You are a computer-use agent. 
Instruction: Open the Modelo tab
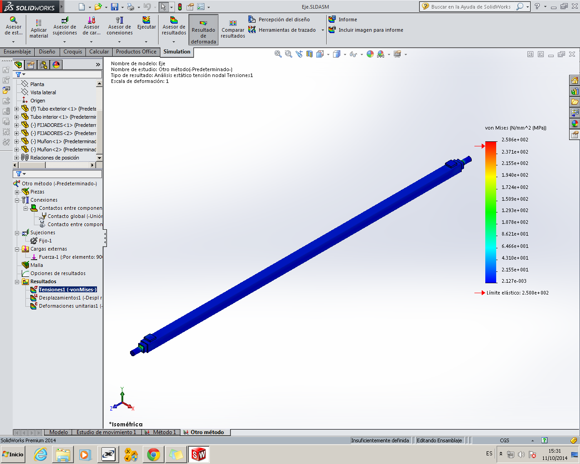pos(58,432)
